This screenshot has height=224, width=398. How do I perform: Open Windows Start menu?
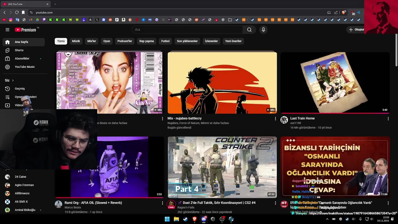(167, 219)
